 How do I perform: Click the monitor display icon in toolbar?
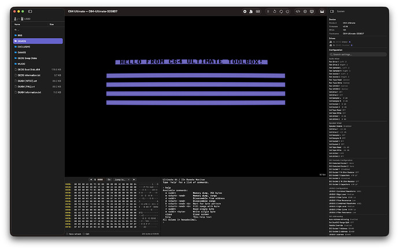[312, 12]
